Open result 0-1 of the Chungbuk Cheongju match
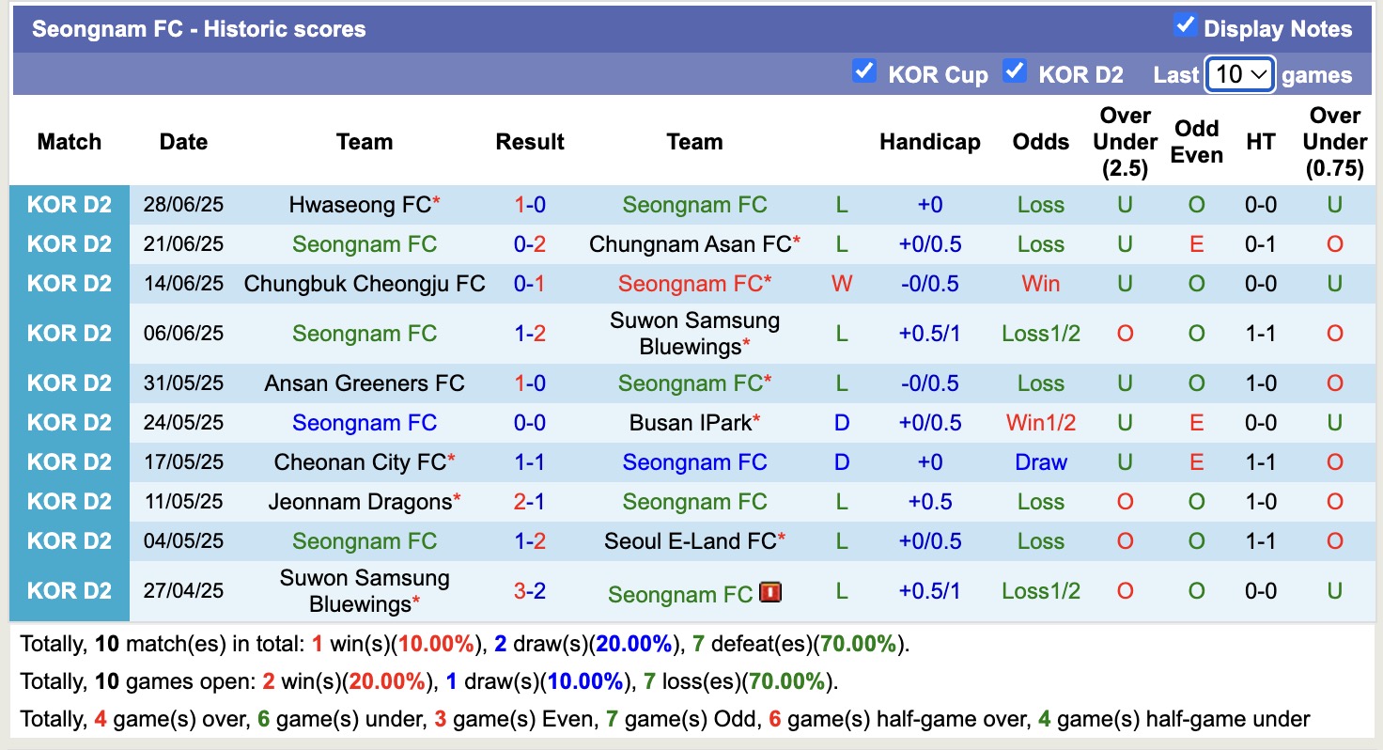This screenshot has width=1383, height=750. coord(531,283)
